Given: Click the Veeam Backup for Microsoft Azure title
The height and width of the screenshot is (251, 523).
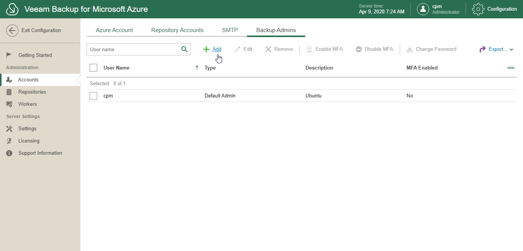Looking at the screenshot, I should (x=86, y=9).
